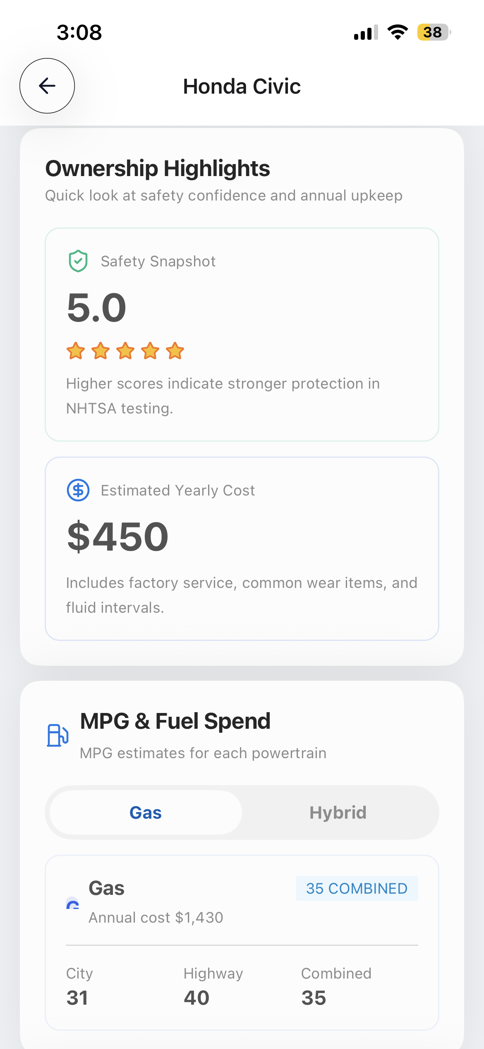Tap the Honda Civic page title
Image resolution: width=484 pixels, height=1049 pixels.
[x=242, y=86]
